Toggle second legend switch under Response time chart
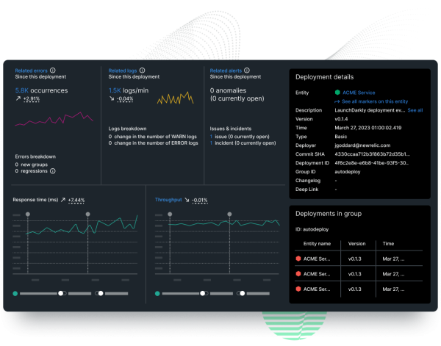 [99, 293]
